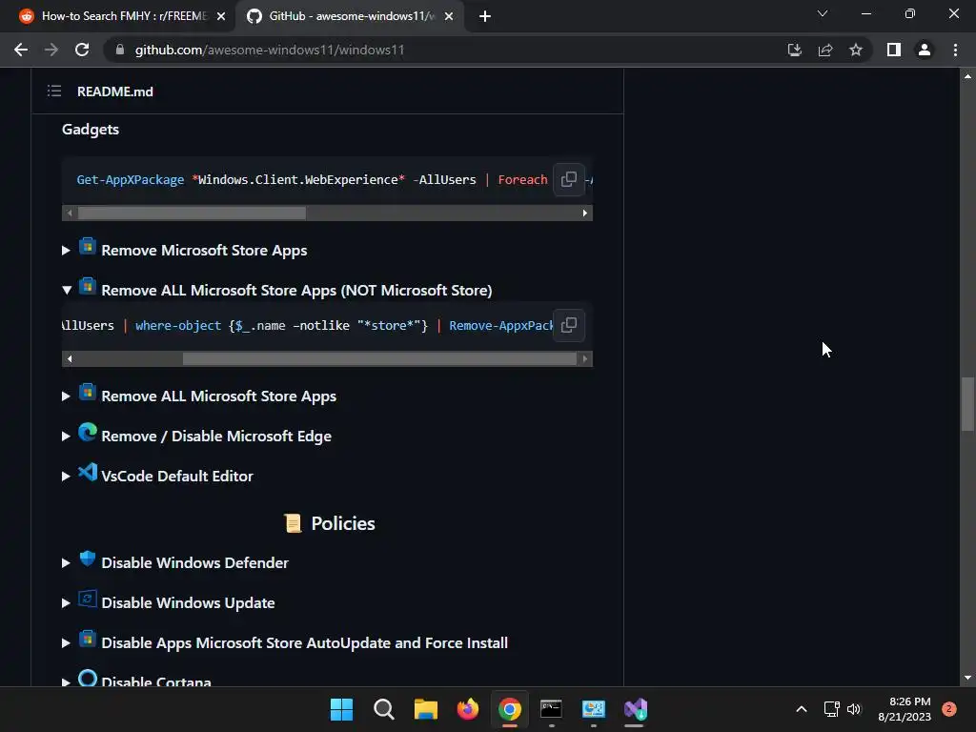Open File Explorer from taskbar
This screenshot has height=732, width=976.
[x=426, y=709]
